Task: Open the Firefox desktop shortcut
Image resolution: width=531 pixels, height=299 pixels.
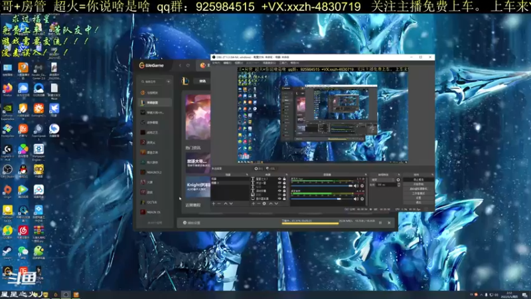Action: (x=7, y=89)
